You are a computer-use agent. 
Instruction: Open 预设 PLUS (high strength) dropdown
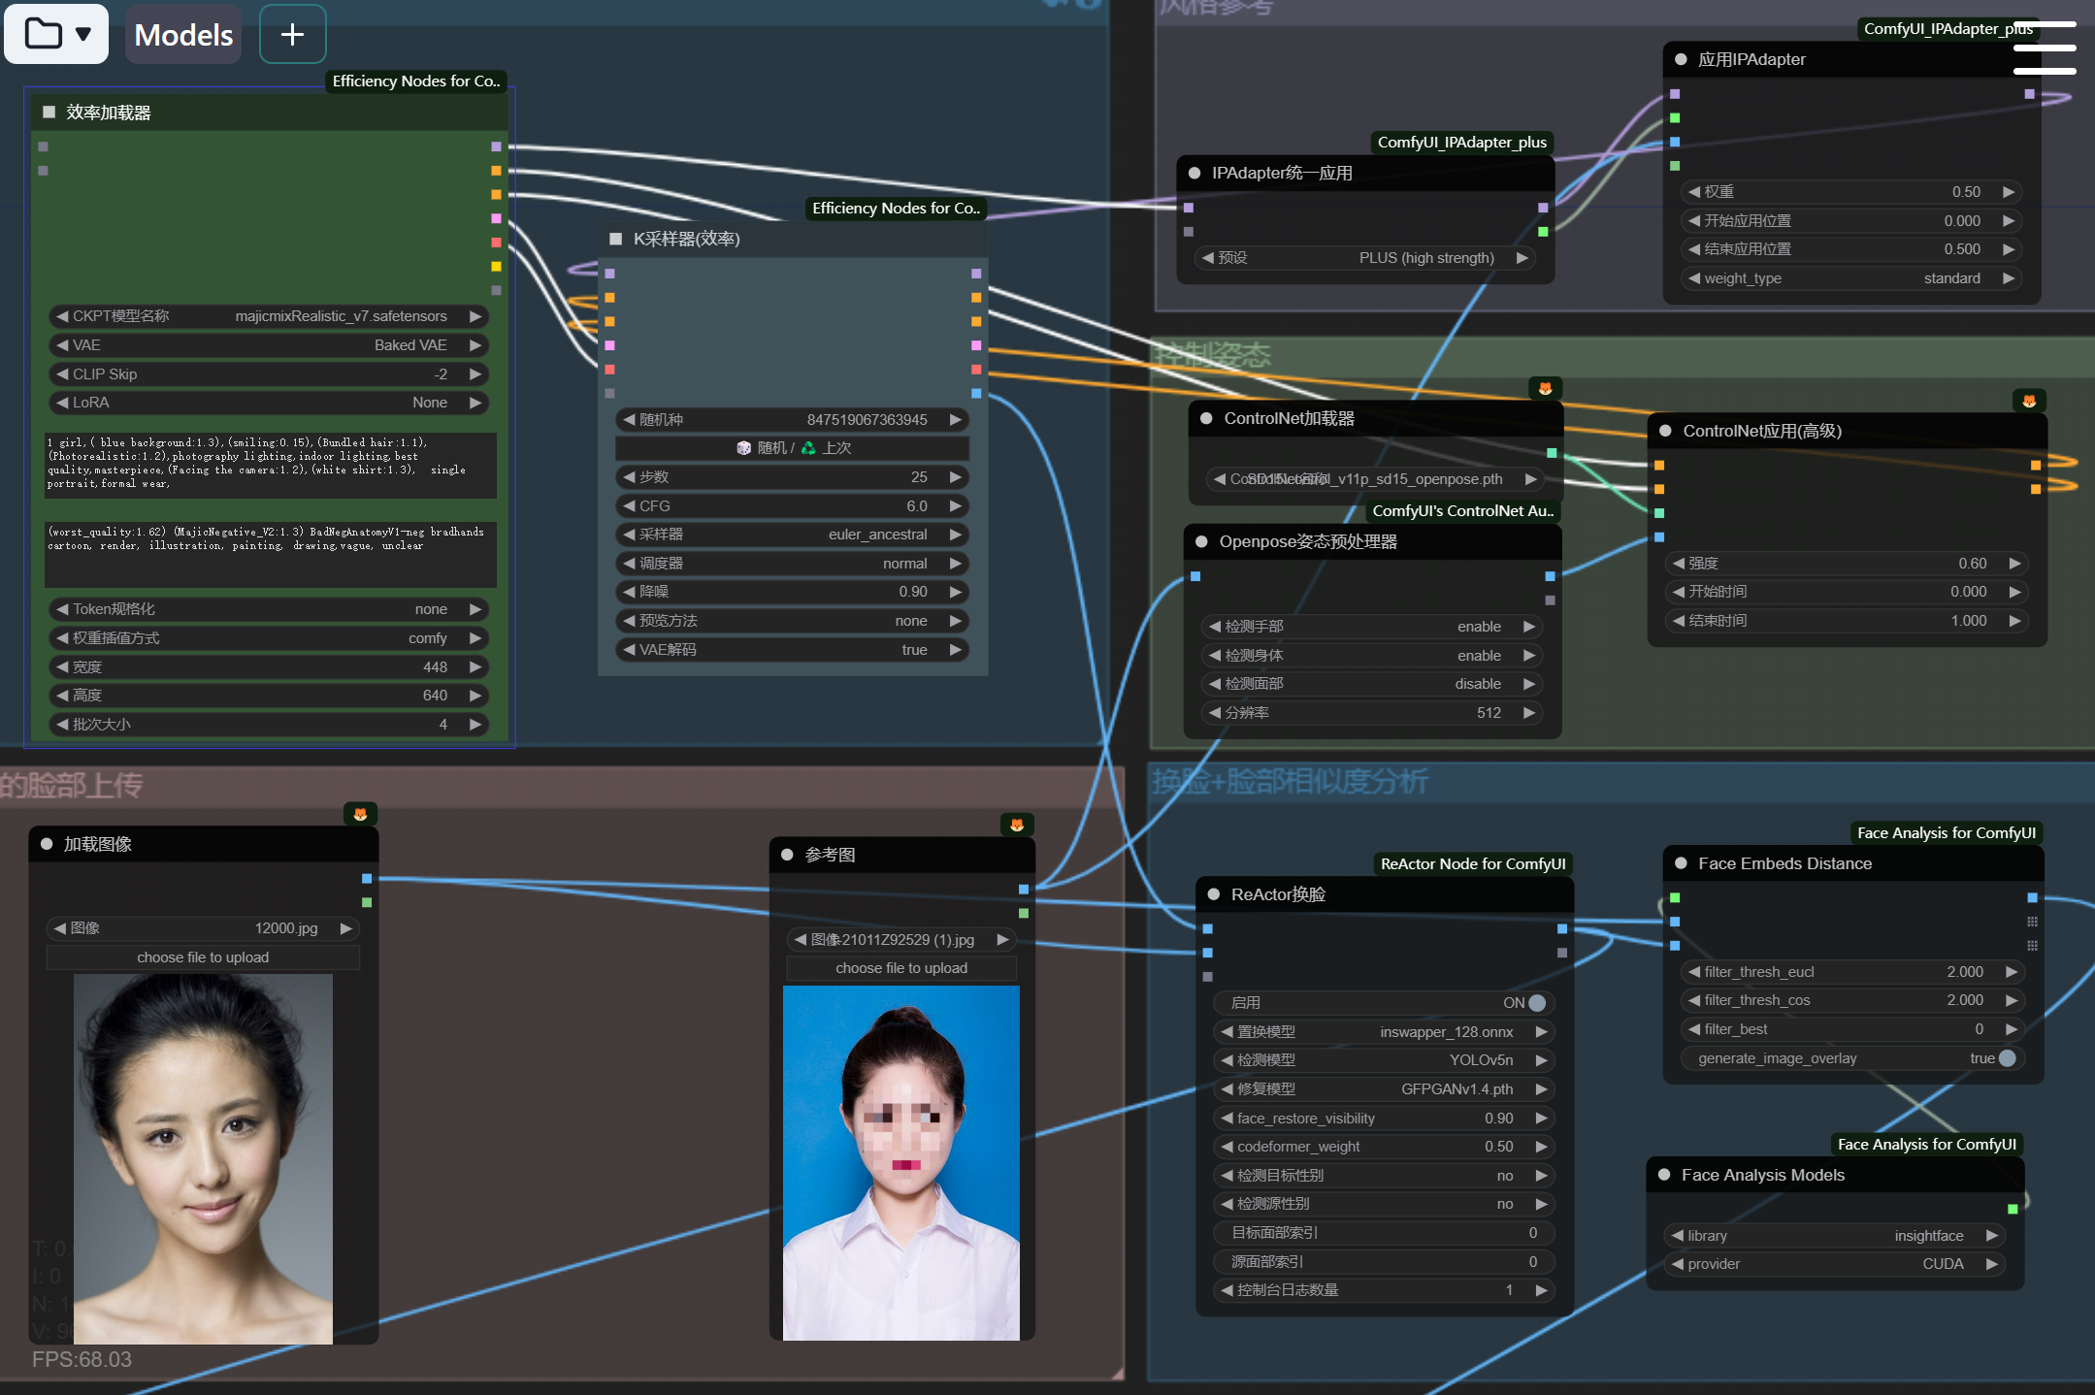tap(1365, 258)
